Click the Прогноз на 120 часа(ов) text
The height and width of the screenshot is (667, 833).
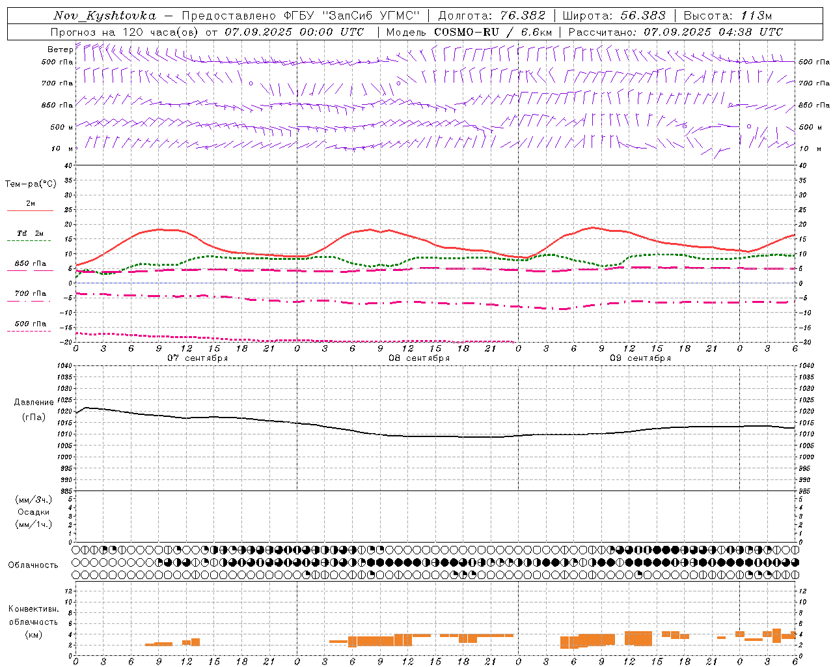(x=126, y=31)
